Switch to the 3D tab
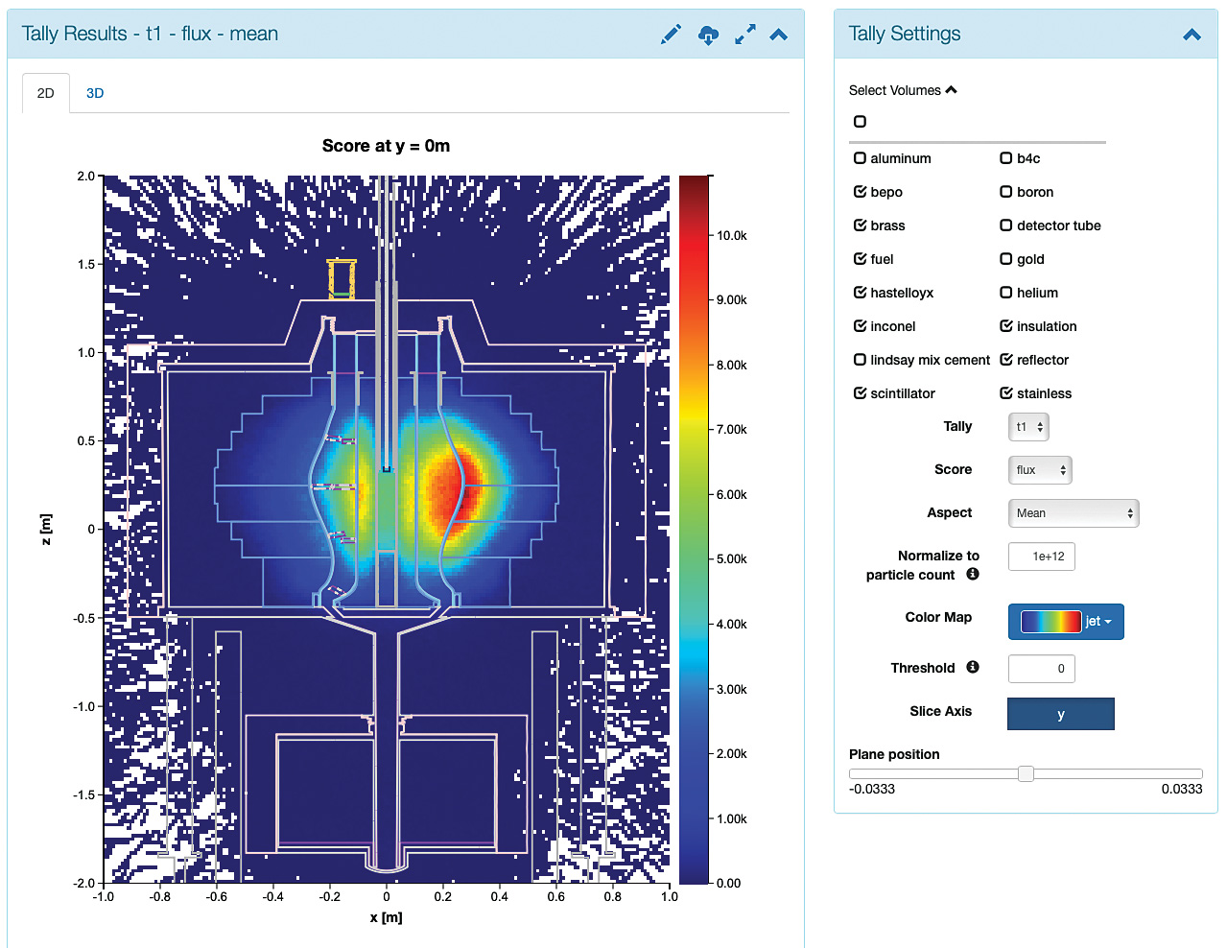Viewport: 1227px width, 948px height. coord(95,93)
